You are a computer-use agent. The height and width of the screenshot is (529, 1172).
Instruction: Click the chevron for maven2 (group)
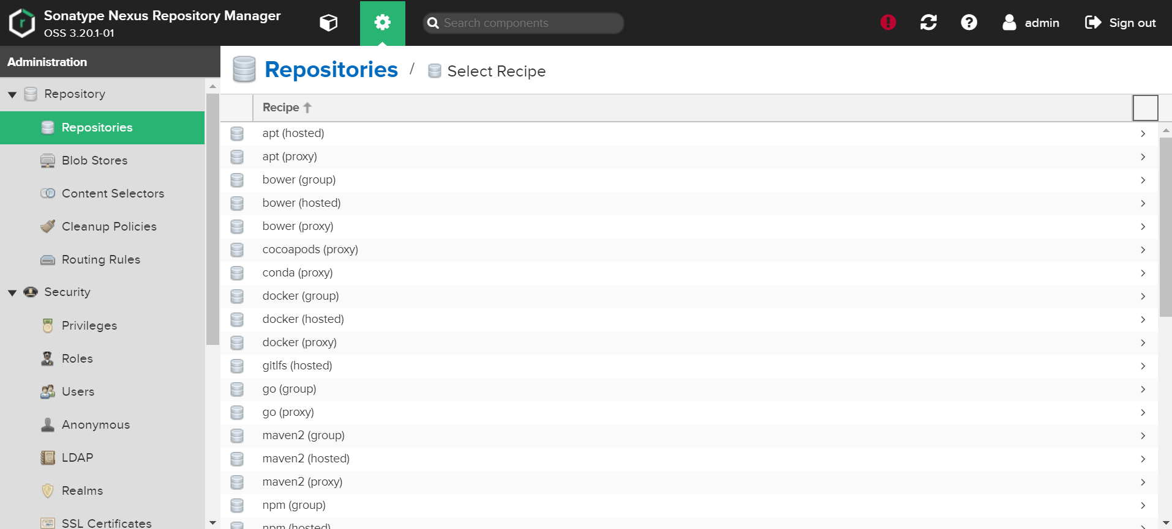(x=1143, y=435)
